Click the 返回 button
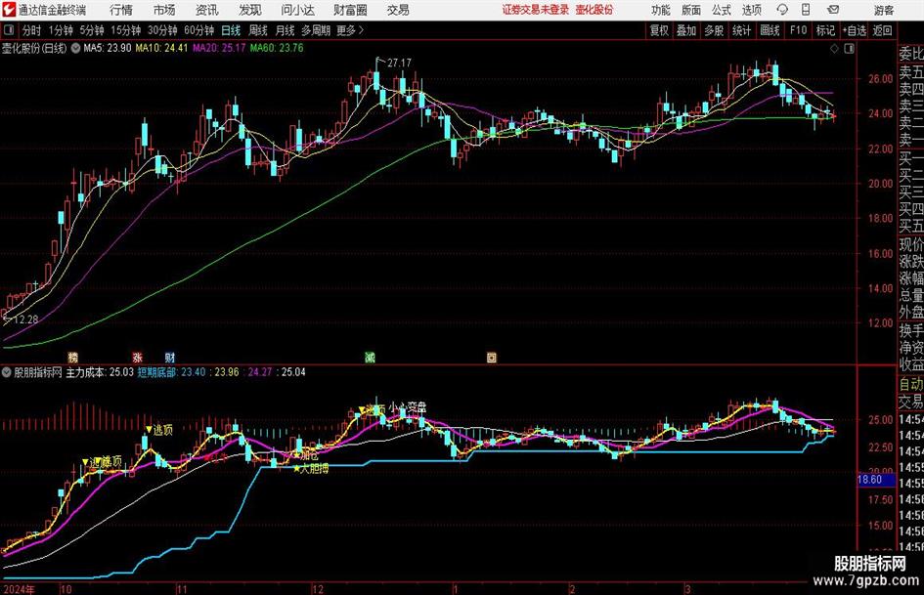 [882, 30]
